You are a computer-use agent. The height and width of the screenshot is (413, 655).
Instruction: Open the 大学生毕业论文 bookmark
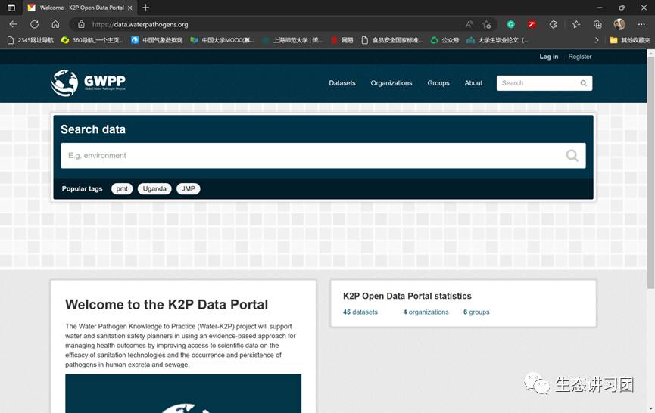(x=497, y=40)
